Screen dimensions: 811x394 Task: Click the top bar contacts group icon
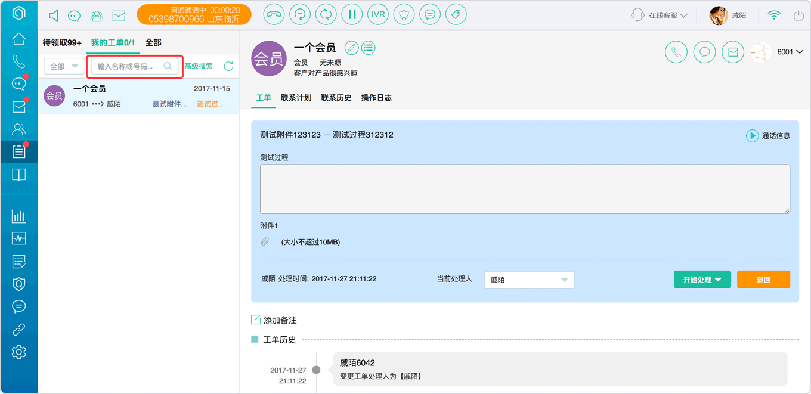click(97, 16)
